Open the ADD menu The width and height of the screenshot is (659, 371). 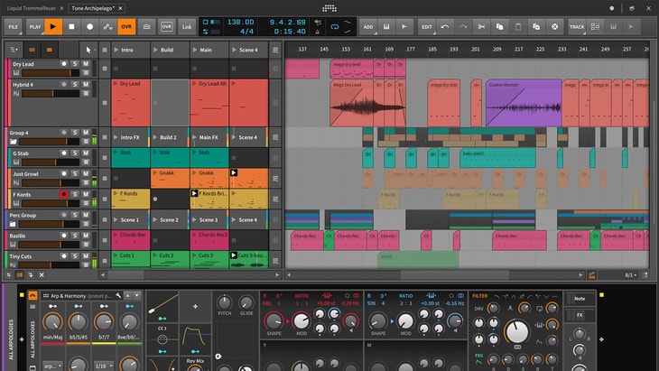(368, 26)
